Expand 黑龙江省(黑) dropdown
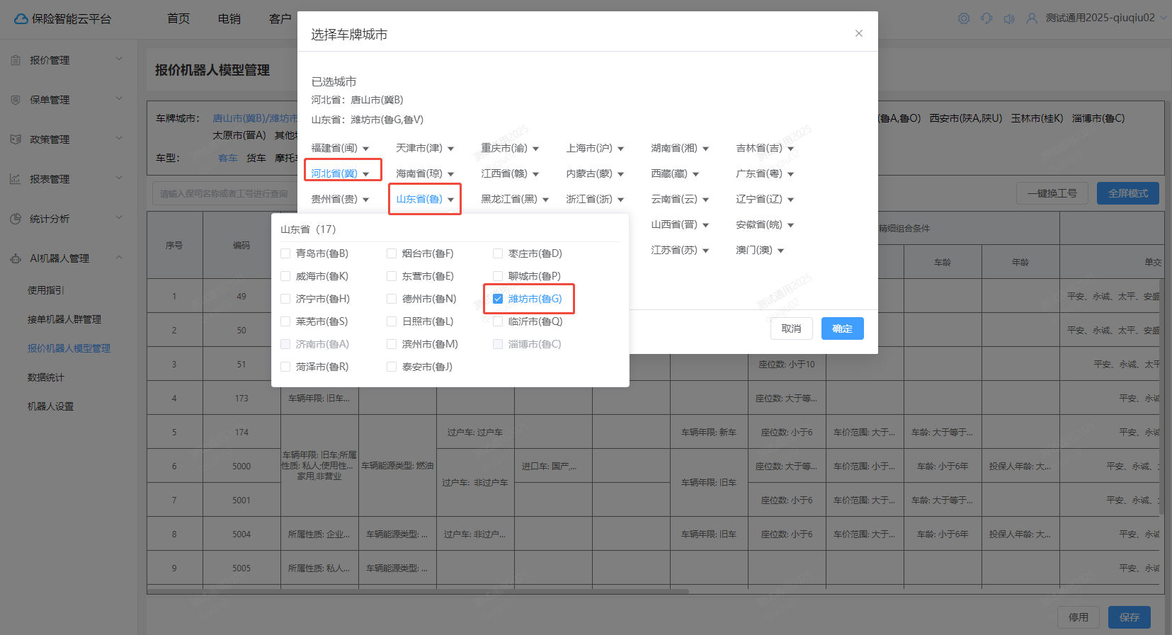This screenshot has width=1172, height=635. 515,199
